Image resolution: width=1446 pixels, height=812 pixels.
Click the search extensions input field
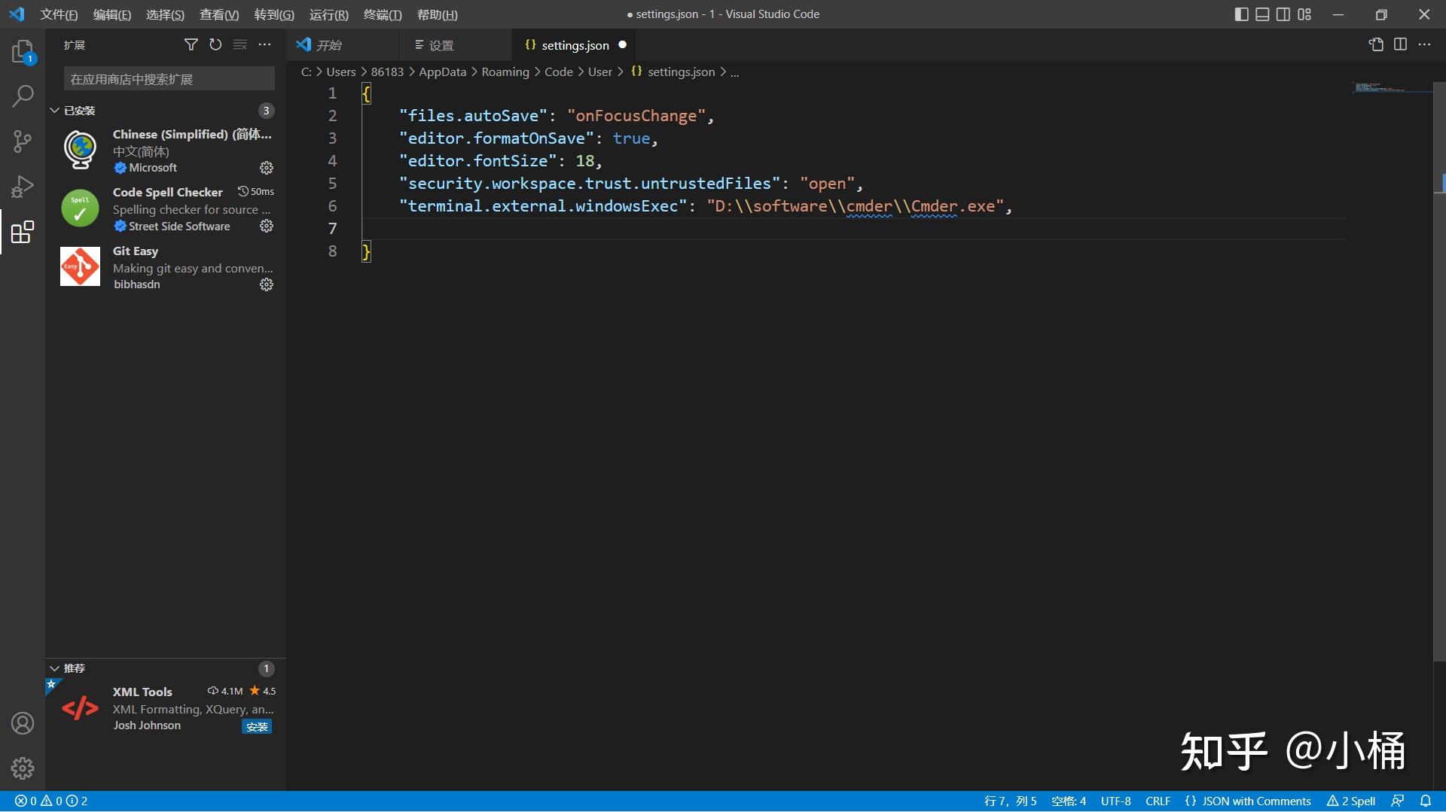pos(168,78)
